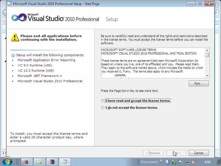Click the license text scroll-up arrow

(x=207, y=50)
